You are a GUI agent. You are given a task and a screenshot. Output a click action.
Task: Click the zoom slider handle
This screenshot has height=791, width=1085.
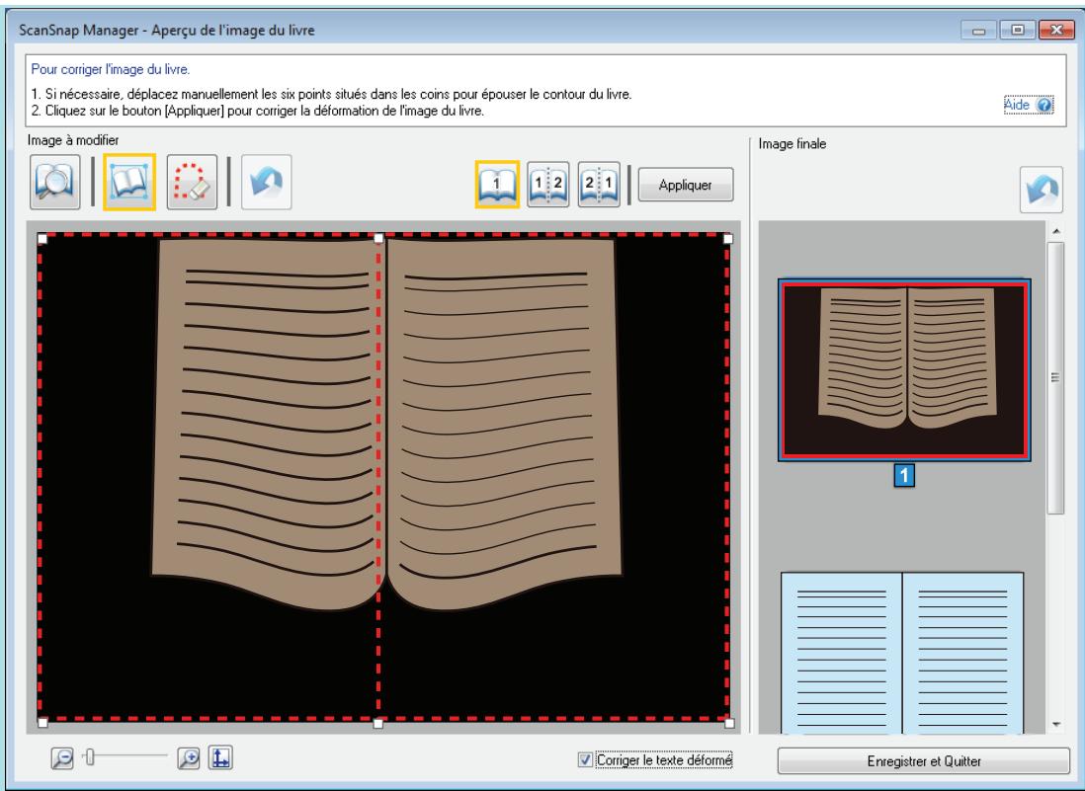(89, 757)
